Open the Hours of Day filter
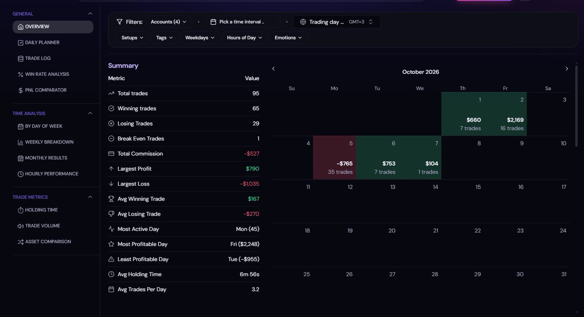The image size is (584, 317). coord(245,38)
